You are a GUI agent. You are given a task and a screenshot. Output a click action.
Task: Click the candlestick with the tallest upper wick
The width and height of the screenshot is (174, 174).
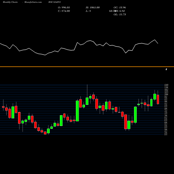87,101
